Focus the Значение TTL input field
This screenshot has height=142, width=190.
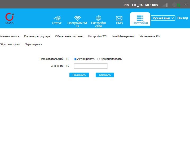[x=91, y=66]
